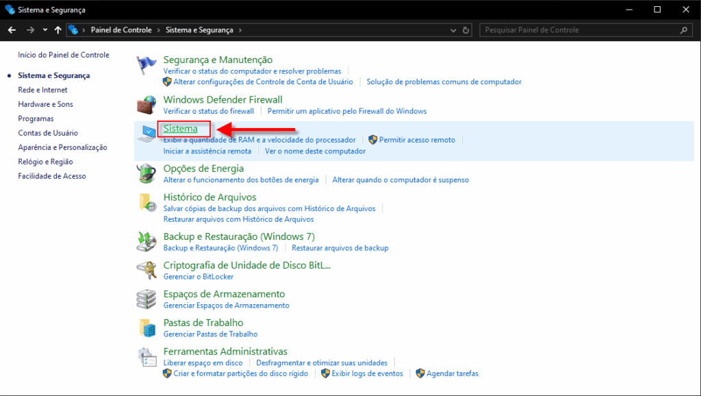Image resolution: width=701 pixels, height=396 pixels.
Task: Click Verificar o status do computador link
Action: (x=252, y=71)
